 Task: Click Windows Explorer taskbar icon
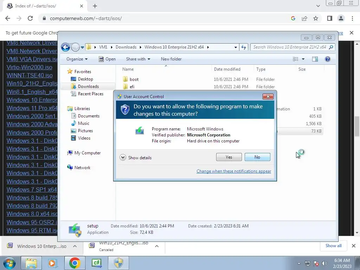pos(31,263)
